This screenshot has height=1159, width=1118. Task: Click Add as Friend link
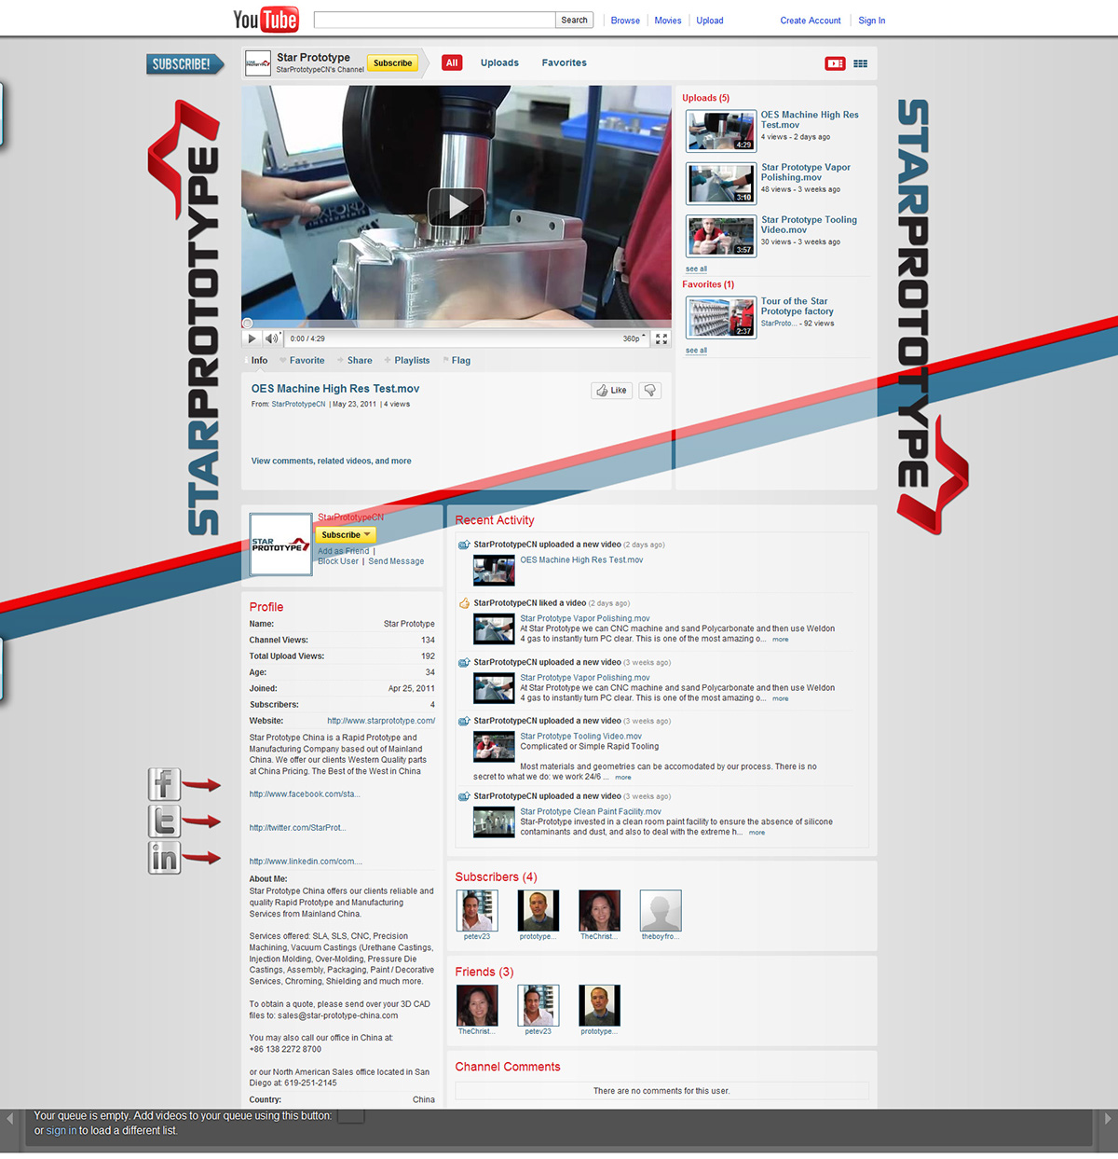click(344, 551)
